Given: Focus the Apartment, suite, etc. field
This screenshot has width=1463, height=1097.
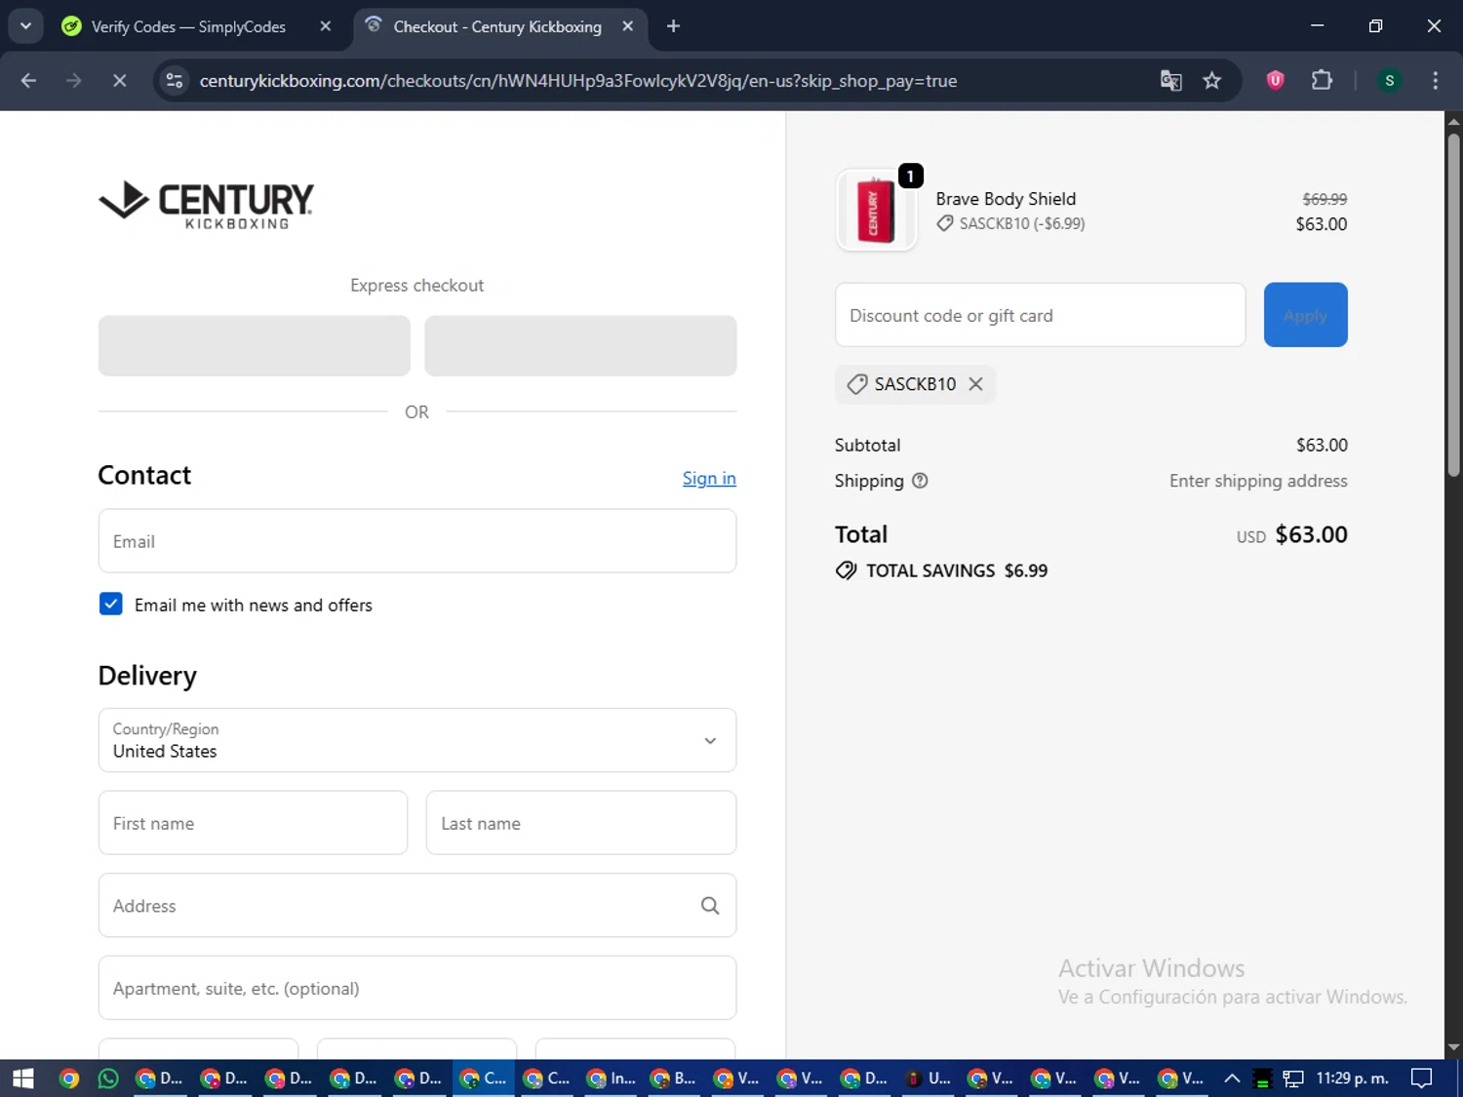Looking at the screenshot, I should click(417, 988).
